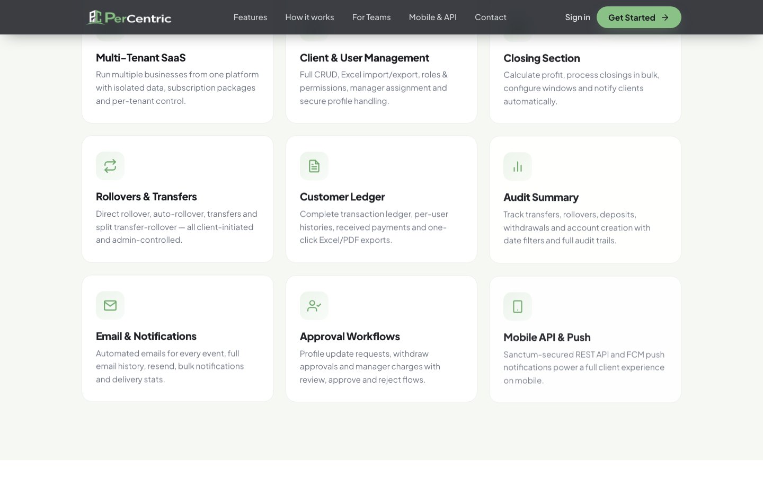Go to How it works section
Viewport: 763px width, 477px height.
coord(309,17)
